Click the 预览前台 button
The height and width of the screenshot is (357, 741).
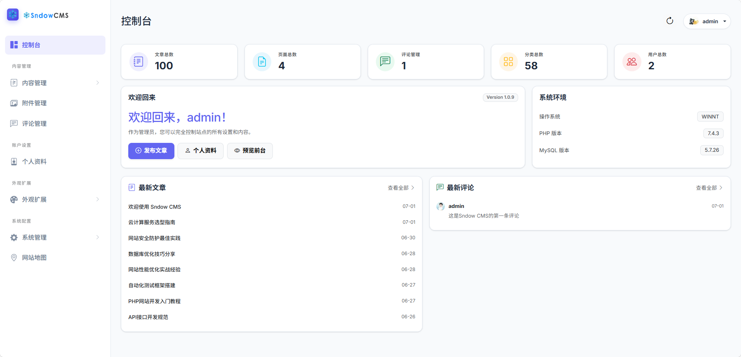tap(250, 151)
